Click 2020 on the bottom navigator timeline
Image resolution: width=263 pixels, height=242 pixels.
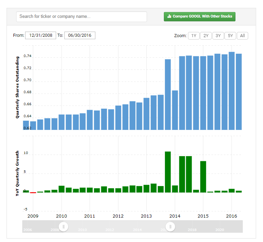(x=220, y=230)
